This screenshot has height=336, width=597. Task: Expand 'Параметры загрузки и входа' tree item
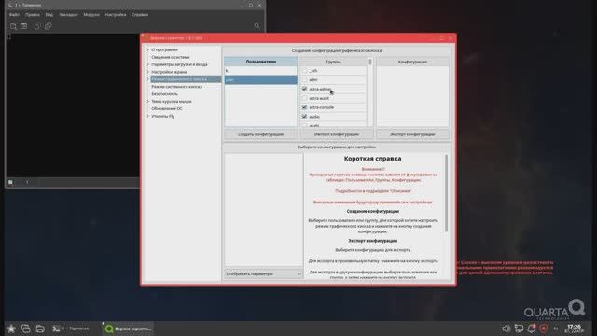148,64
